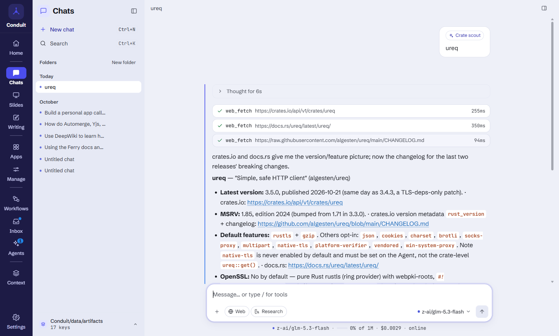The image size is (559, 336).
Task: Open chat Search
Action: click(89, 43)
